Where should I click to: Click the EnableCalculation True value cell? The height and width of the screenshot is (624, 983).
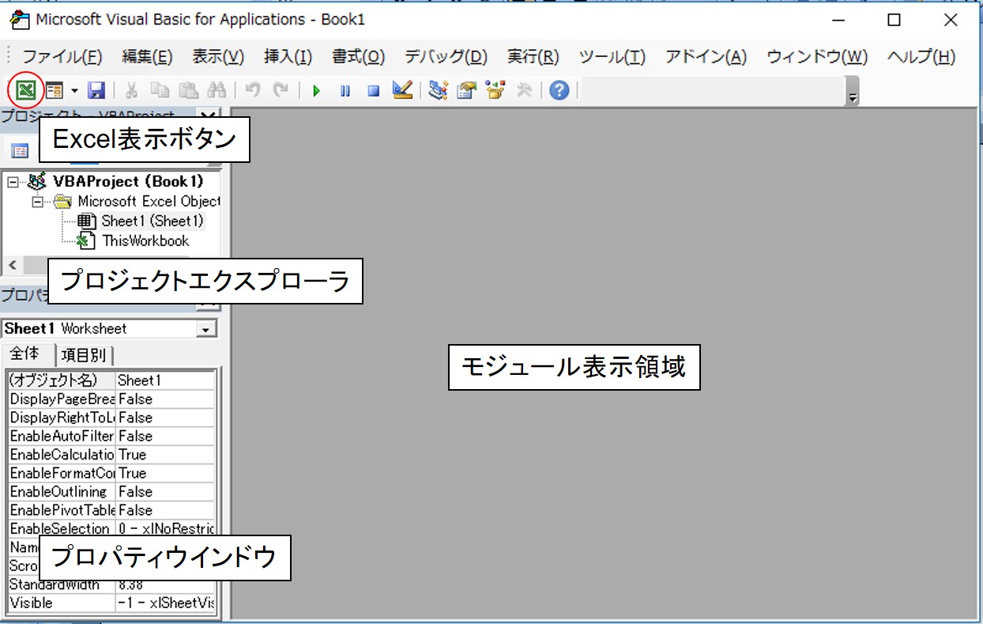point(165,455)
